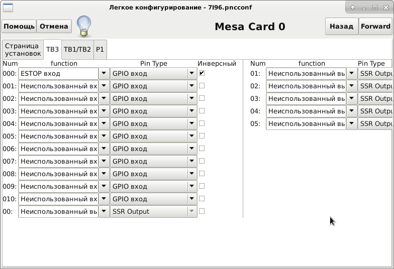This screenshot has width=394, height=269.
Task: Toggle invert checkbox for pin 008
Action: (202, 174)
